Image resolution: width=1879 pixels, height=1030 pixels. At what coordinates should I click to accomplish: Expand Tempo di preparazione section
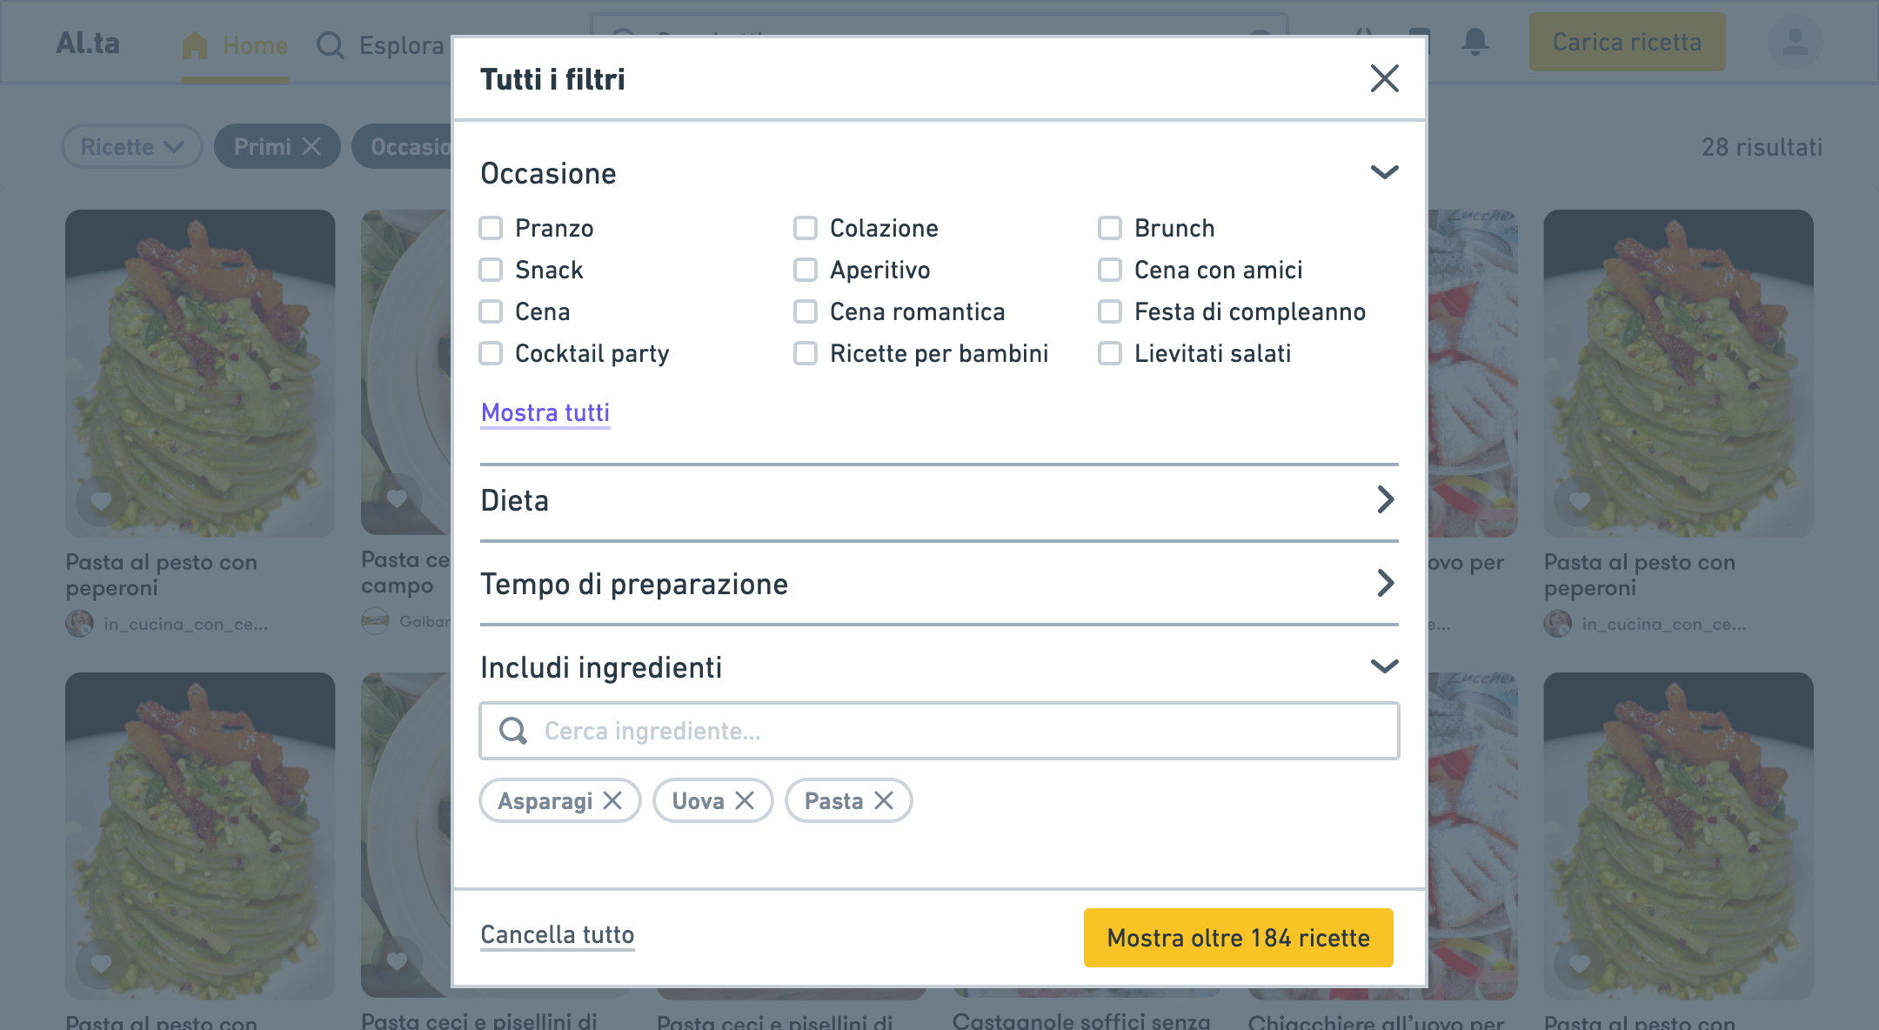click(1385, 584)
